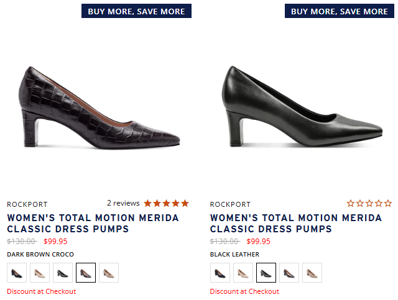Click five-star rating on left product

click(x=166, y=203)
